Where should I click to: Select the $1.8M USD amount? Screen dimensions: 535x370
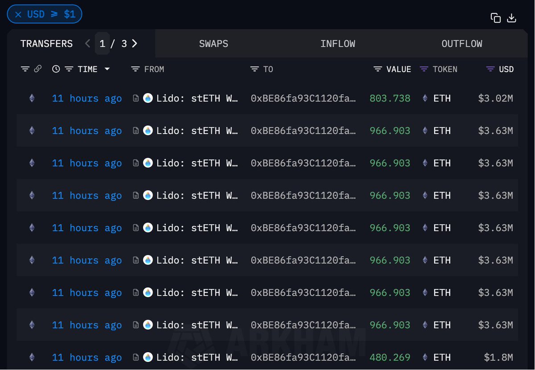pos(498,358)
